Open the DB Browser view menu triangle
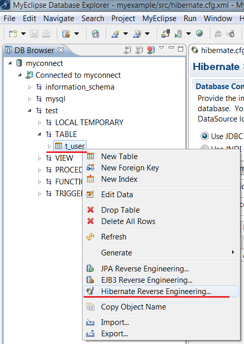Viewport: 244px width, 344px height. pos(161,48)
